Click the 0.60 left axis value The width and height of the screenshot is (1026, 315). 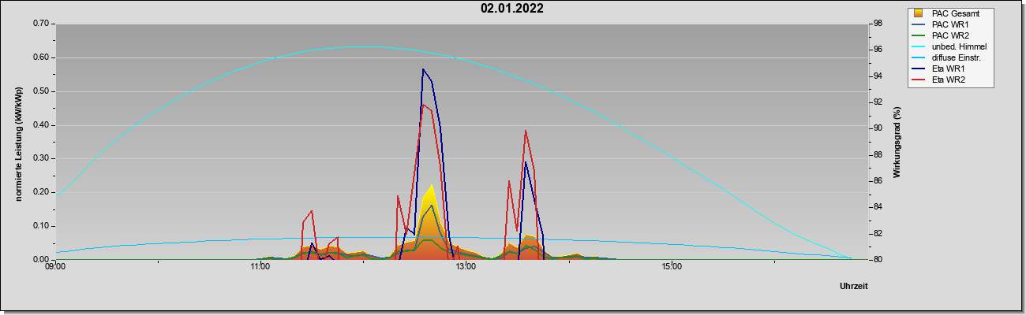tap(41, 57)
